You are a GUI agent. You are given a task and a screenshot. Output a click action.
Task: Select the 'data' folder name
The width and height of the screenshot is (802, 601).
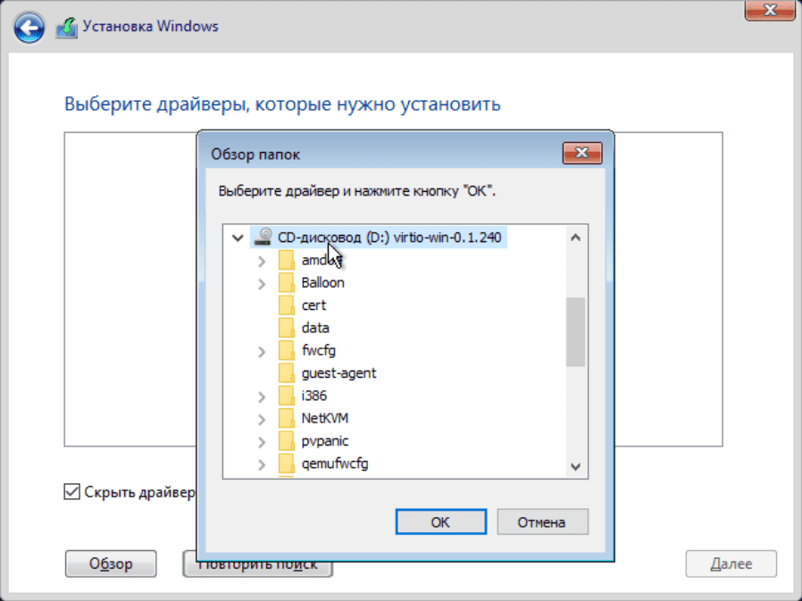pyautogui.click(x=315, y=328)
